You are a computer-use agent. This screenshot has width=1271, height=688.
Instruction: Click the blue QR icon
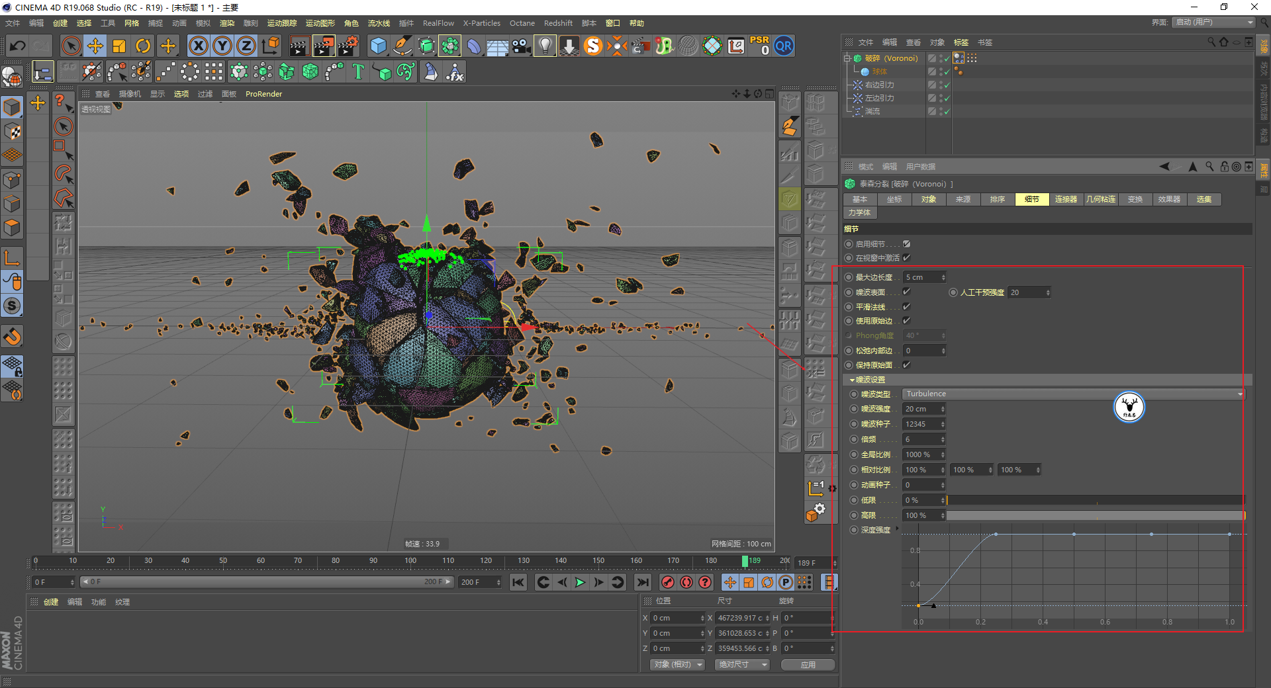coord(784,46)
